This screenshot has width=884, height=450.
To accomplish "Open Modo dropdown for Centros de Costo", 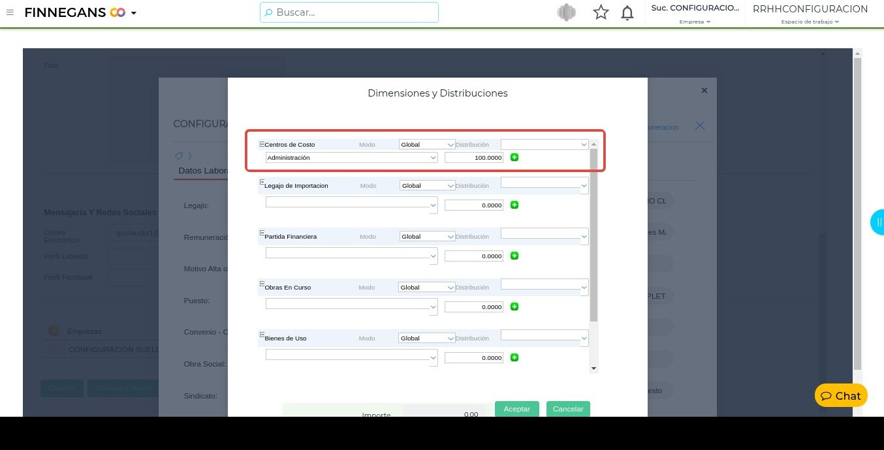I will (x=427, y=145).
